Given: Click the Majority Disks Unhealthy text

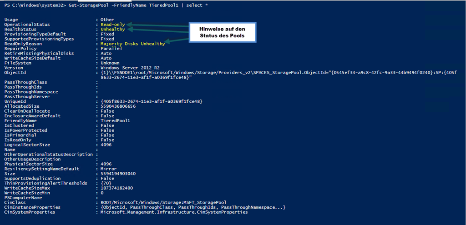Looking at the screenshot, I should 132,44.
